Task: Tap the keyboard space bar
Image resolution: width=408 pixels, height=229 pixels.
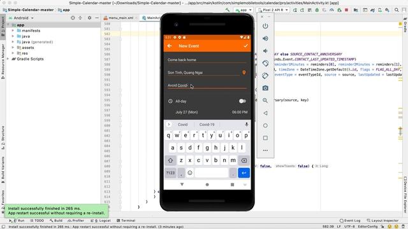Action: coord(211,172)
